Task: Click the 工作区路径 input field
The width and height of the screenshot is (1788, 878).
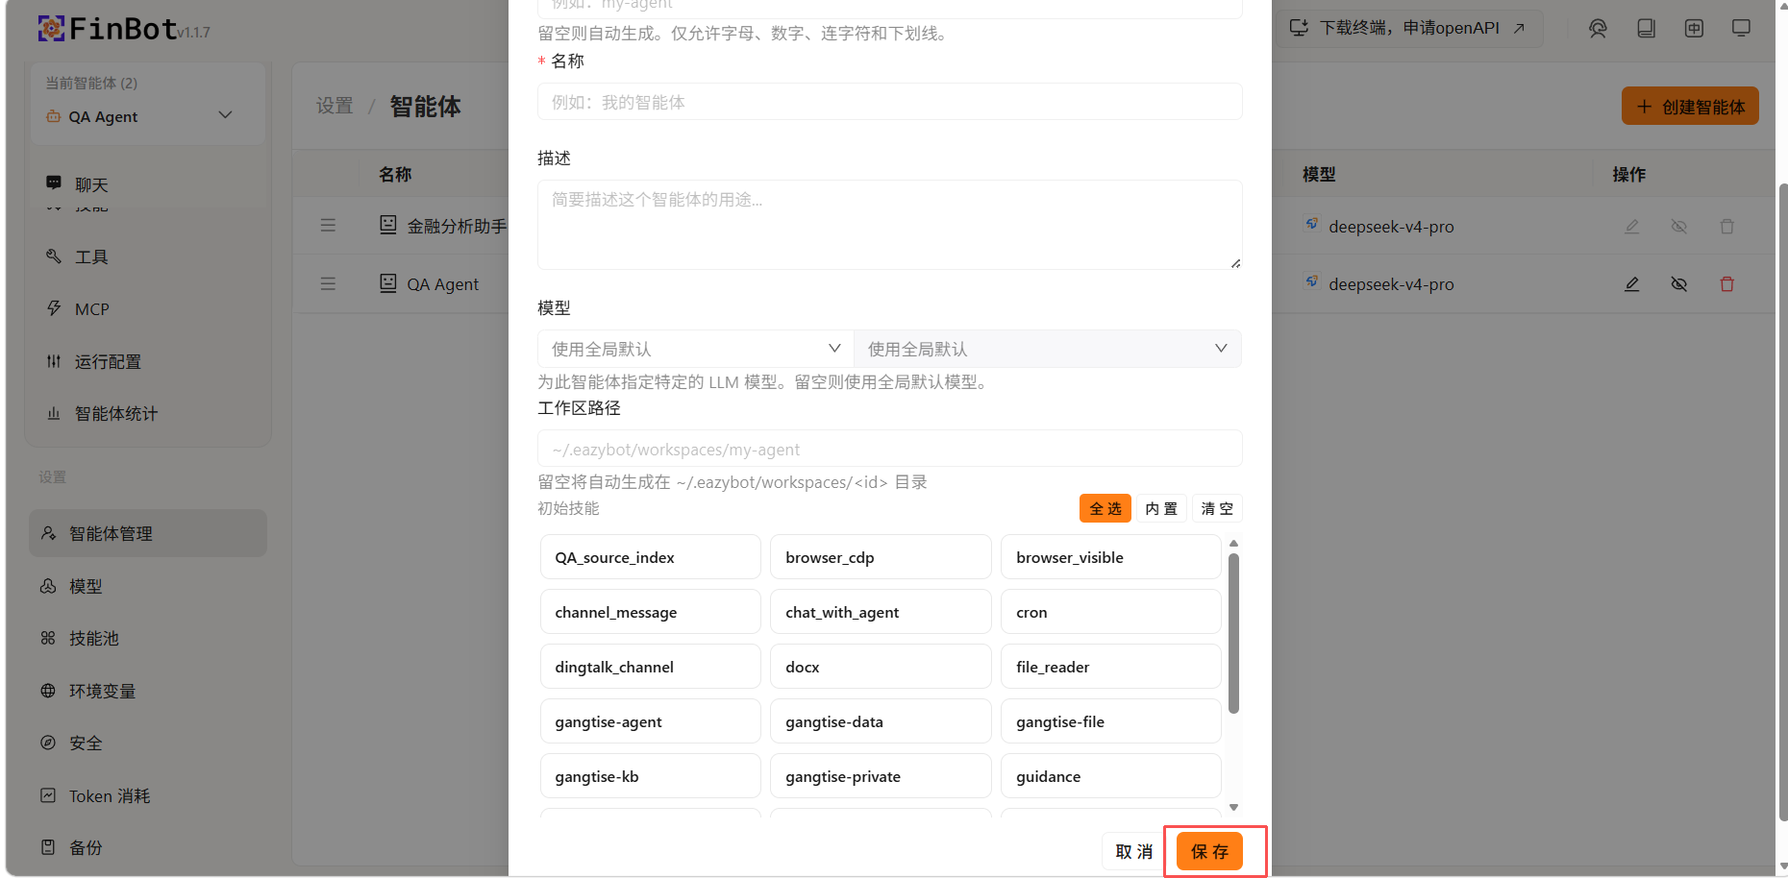Action: pyautogui.click(x=890, y=449)
